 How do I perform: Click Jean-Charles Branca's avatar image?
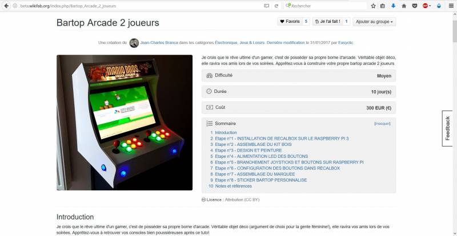(134, 43)
